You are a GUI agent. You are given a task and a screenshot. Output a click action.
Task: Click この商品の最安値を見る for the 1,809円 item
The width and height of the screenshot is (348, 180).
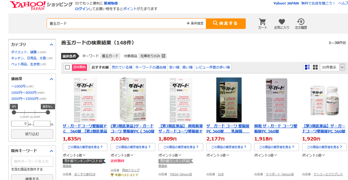[181, 147]
